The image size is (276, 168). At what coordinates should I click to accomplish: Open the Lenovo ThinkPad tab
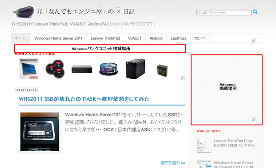(x=105, y=38)
